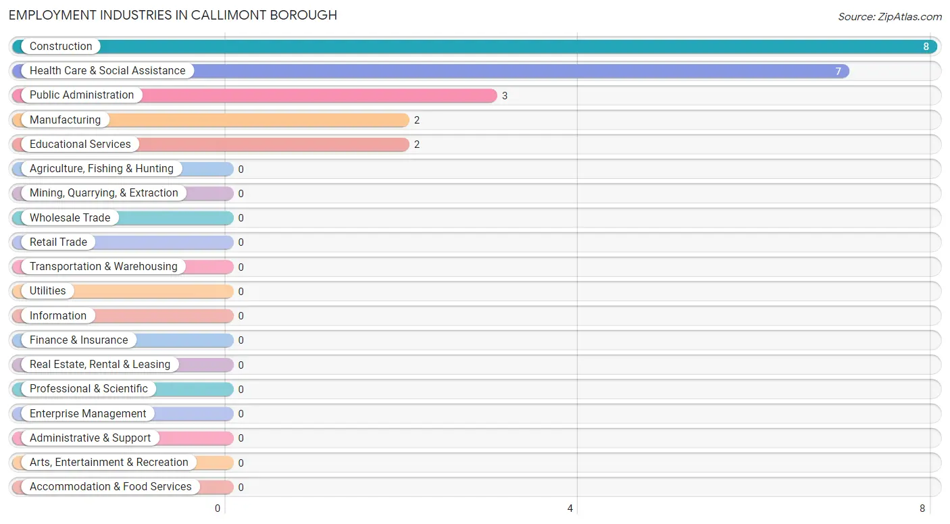Click the Source: ZipAtlas.com attribution
950x524 pixels.
coord(890,17)
